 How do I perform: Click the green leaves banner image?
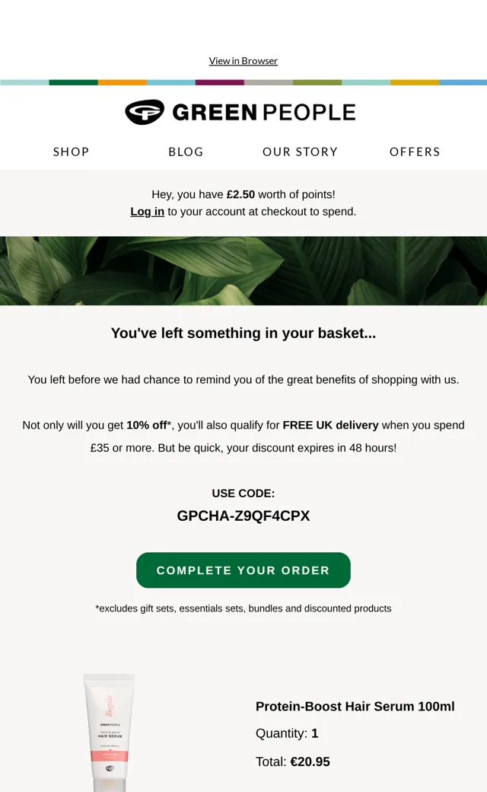[x=243, y=271]
